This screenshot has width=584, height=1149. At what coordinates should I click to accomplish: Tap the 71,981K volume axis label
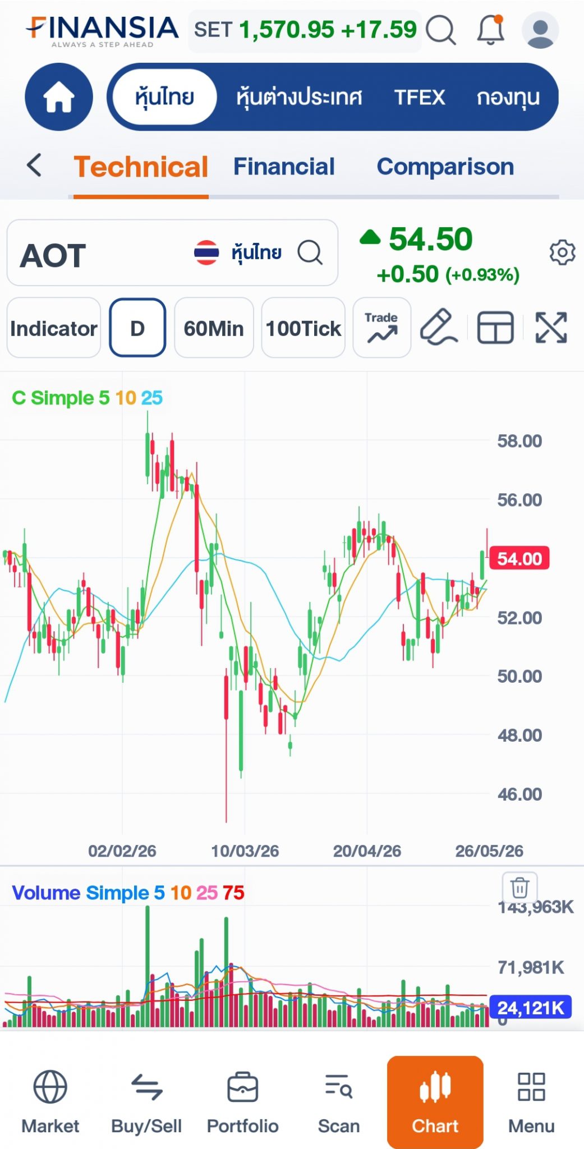click(x=531, y=967)
